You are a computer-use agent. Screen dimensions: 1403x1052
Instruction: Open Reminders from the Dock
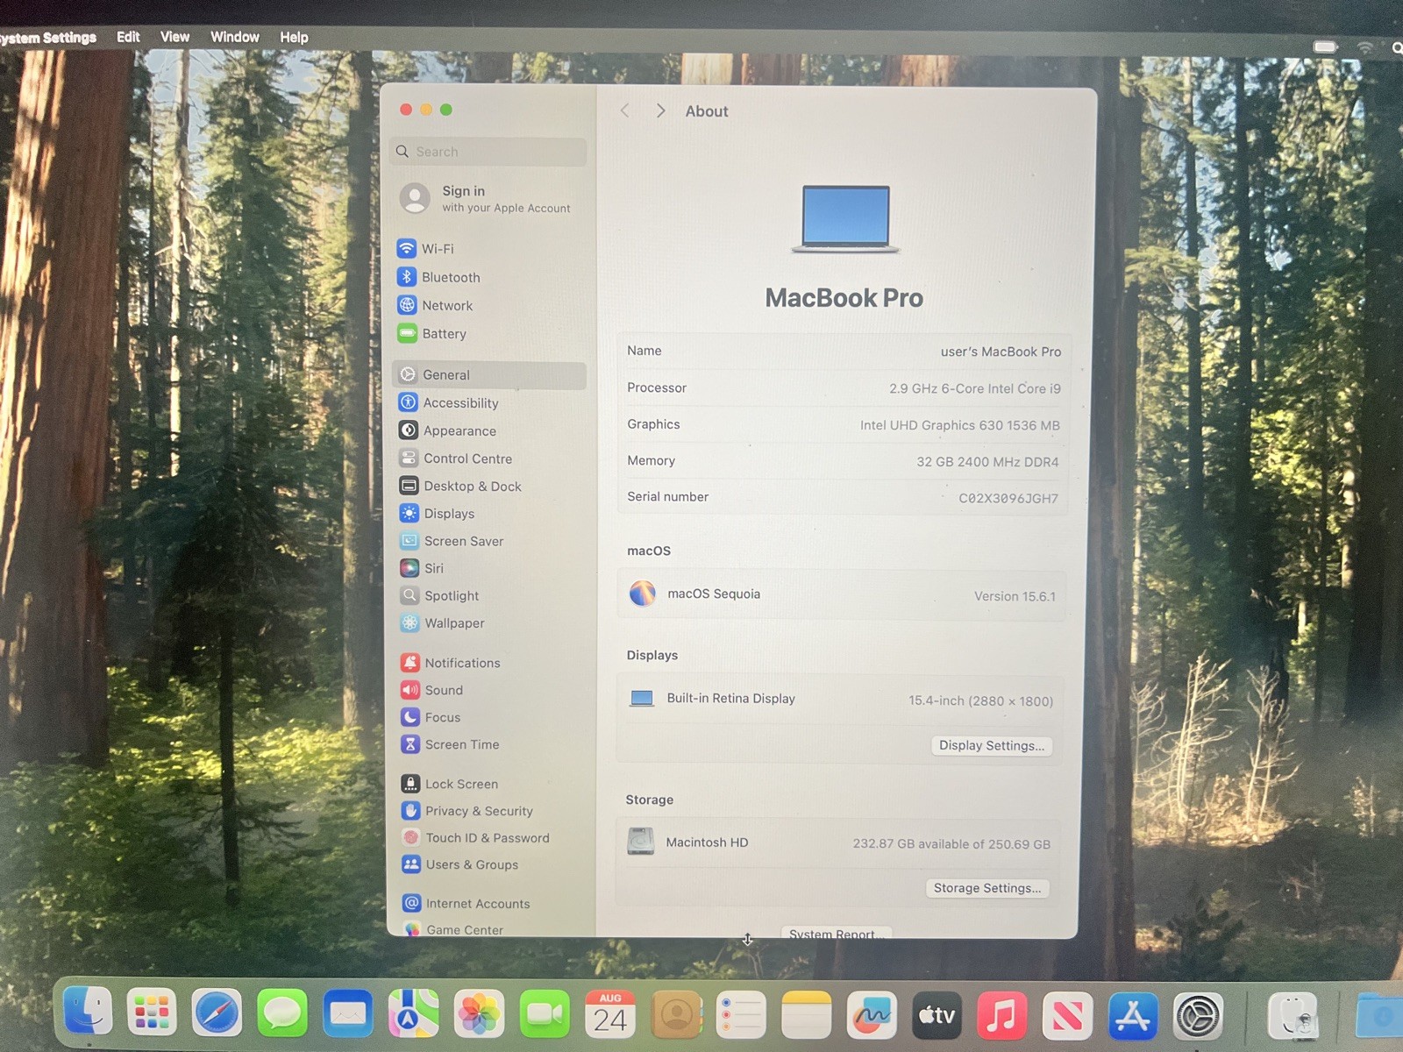[x=741, y=1014]
